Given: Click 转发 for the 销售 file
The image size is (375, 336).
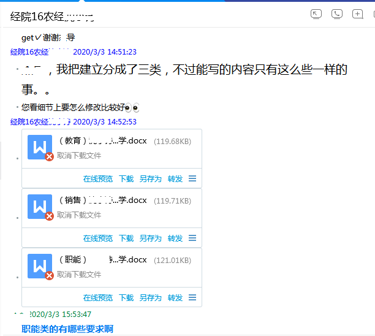Looking at the screenshot, I should click(175, 239).
